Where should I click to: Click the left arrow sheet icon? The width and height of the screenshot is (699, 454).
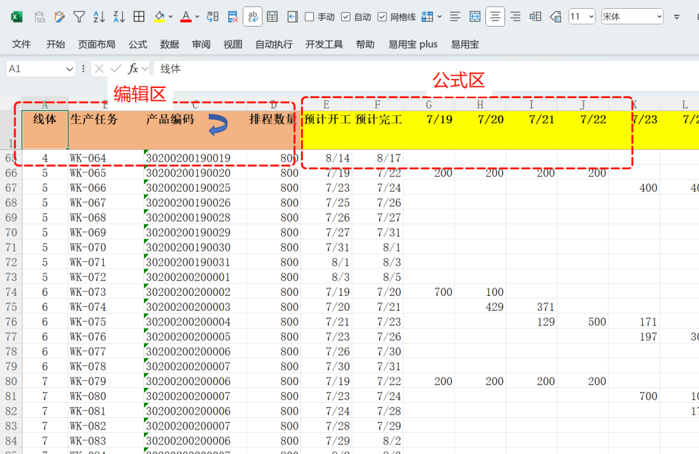(x=292, y=17)
